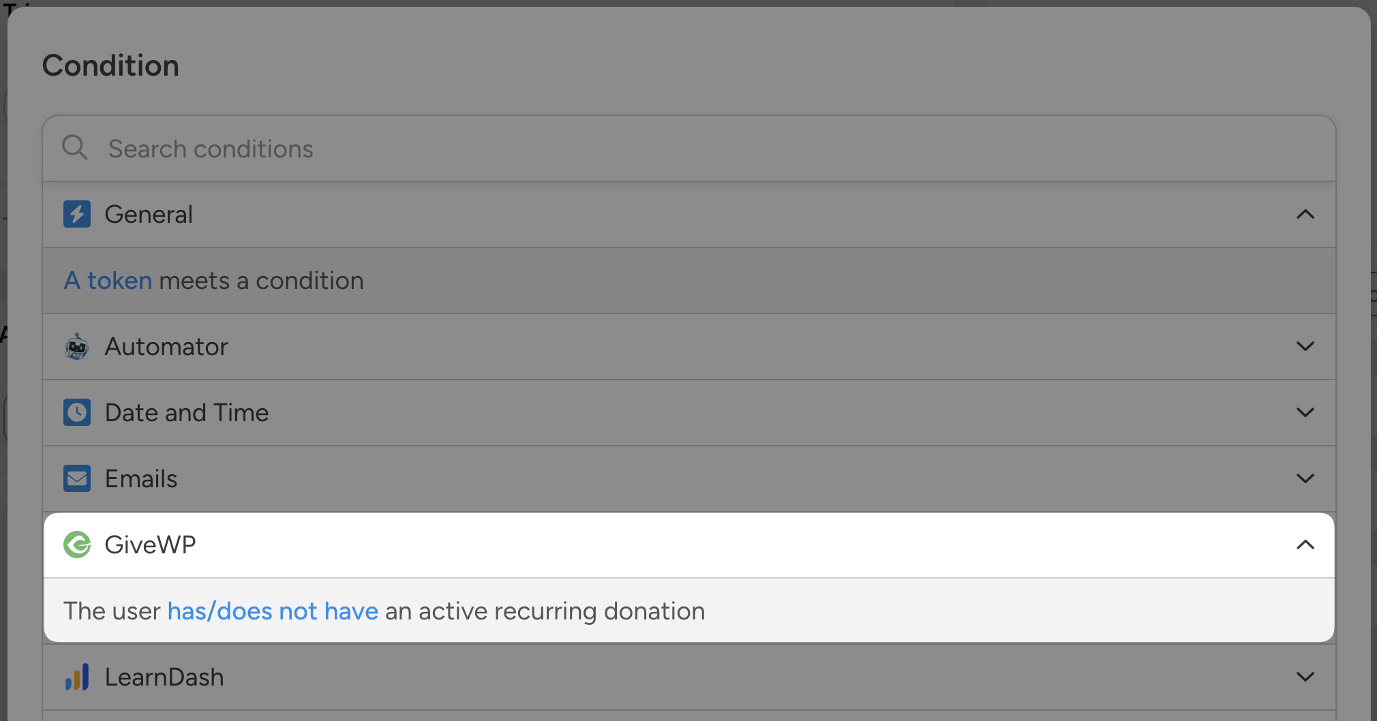
Task: Click the Date and Time clock icon
Action: coord(77,413)
